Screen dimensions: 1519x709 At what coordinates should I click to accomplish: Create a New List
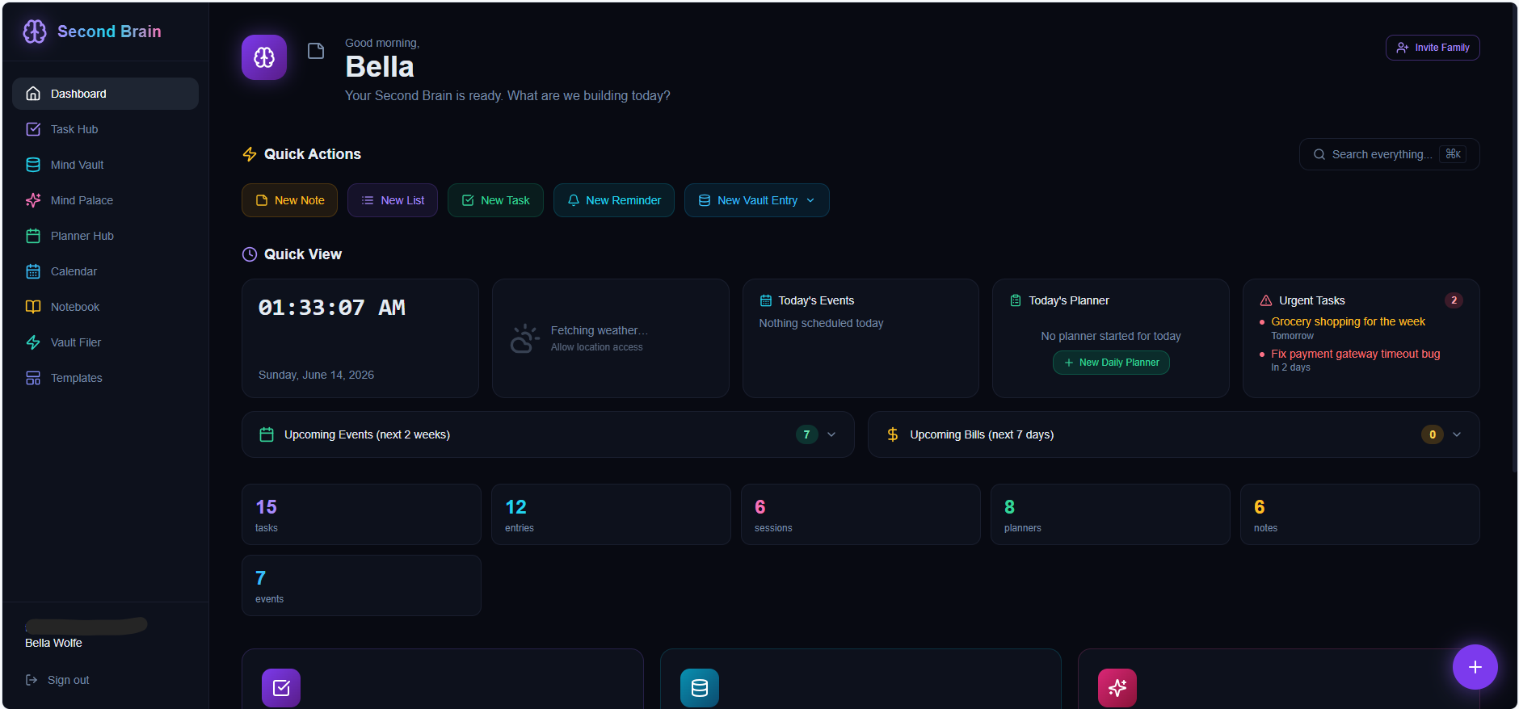pyautogui.click(x=393, y=200)
